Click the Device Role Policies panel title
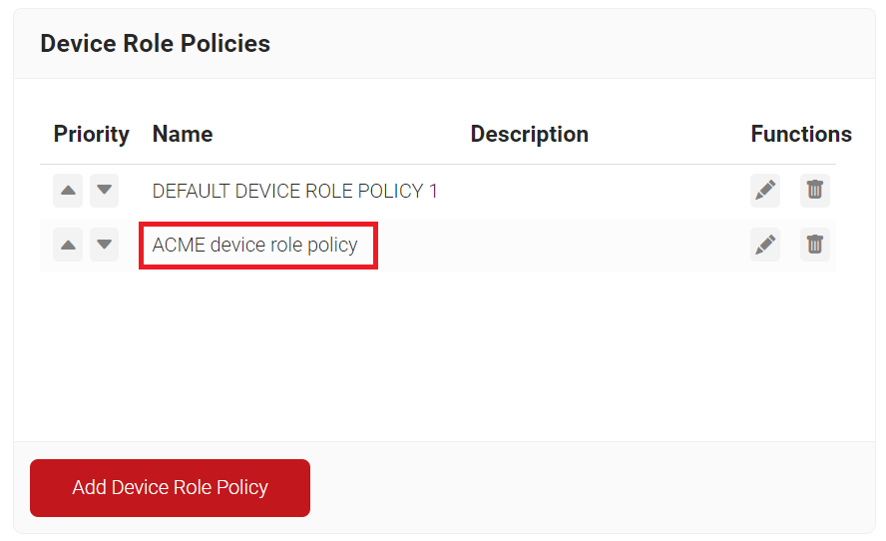Screen dimensions: 886x541 click(x=156, y=44)
